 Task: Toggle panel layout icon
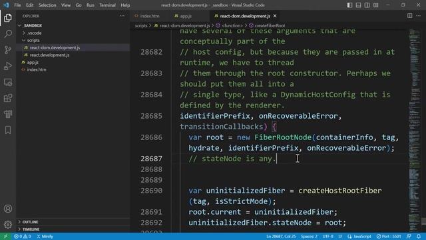(358, 5)
